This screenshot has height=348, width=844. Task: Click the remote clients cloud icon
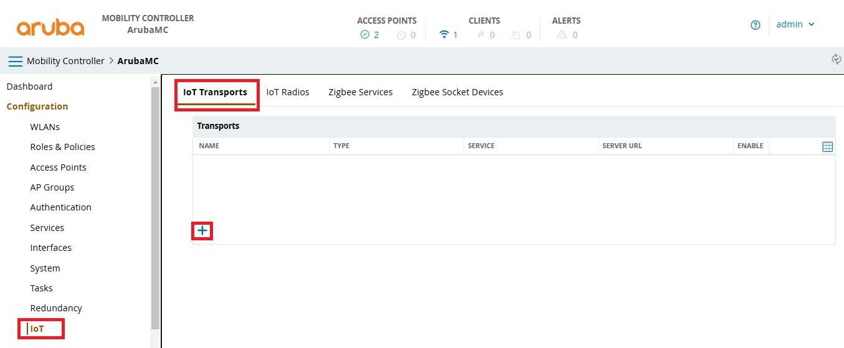pyautogui.click(x=516, y=35)
